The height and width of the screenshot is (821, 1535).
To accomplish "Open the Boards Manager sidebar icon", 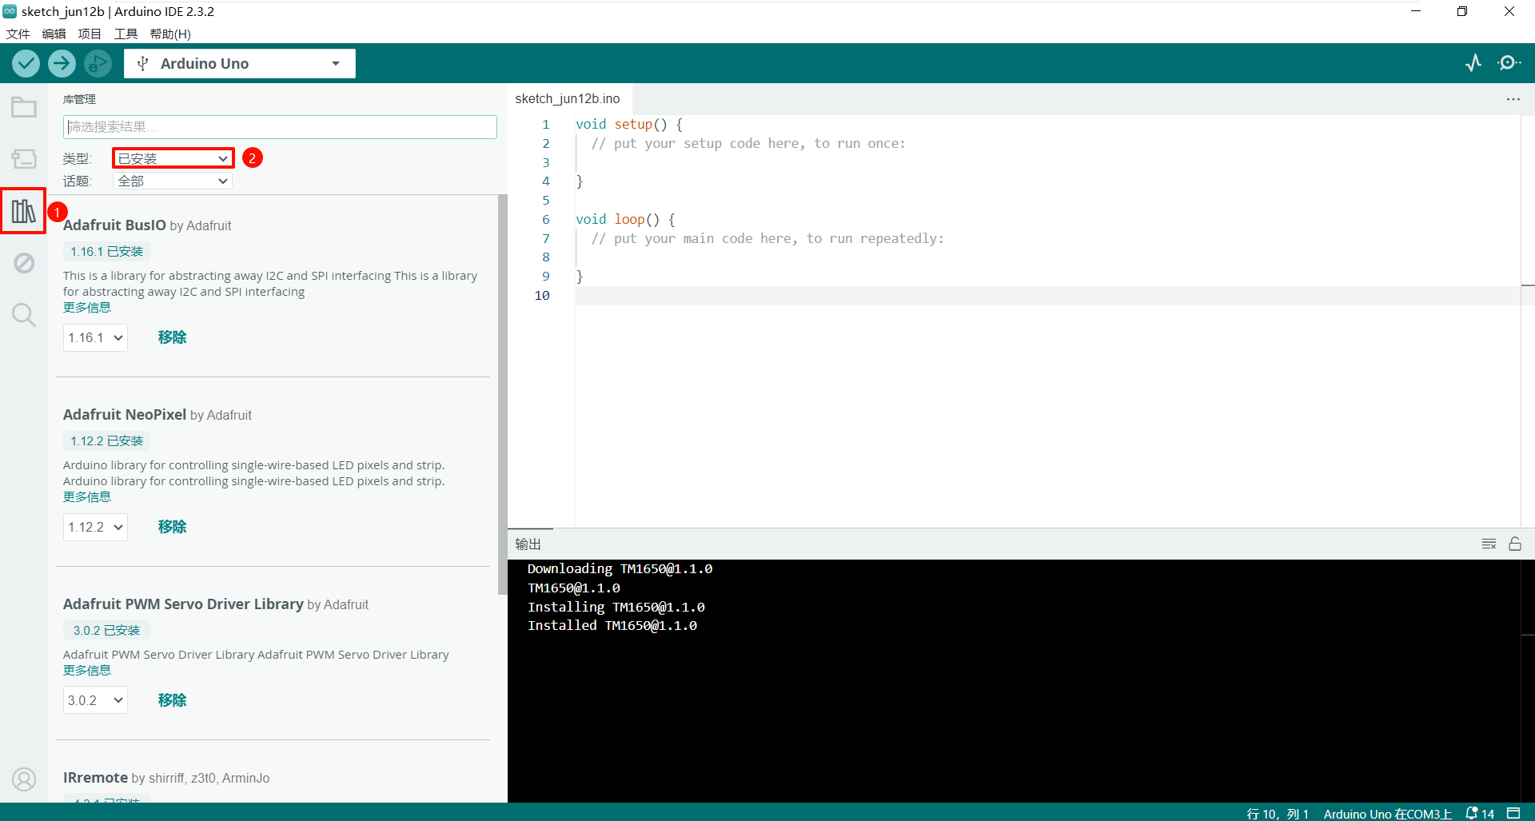I will click(24, 158).
